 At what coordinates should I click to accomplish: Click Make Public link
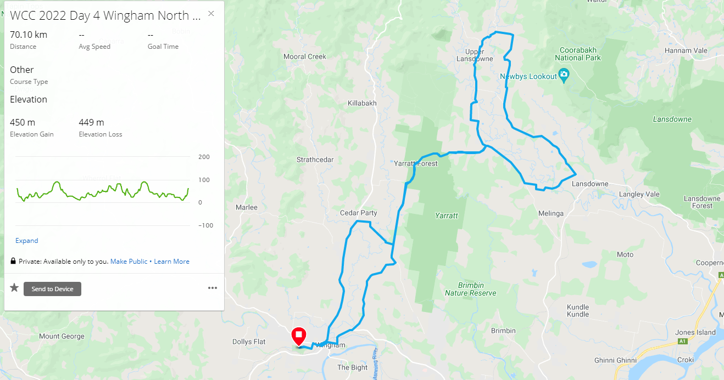pos(129,262)
